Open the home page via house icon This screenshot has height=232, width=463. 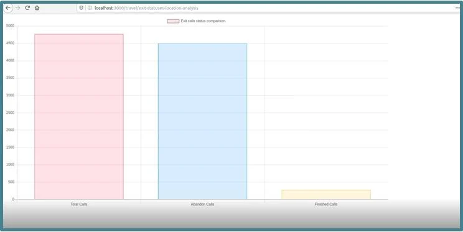37,8
